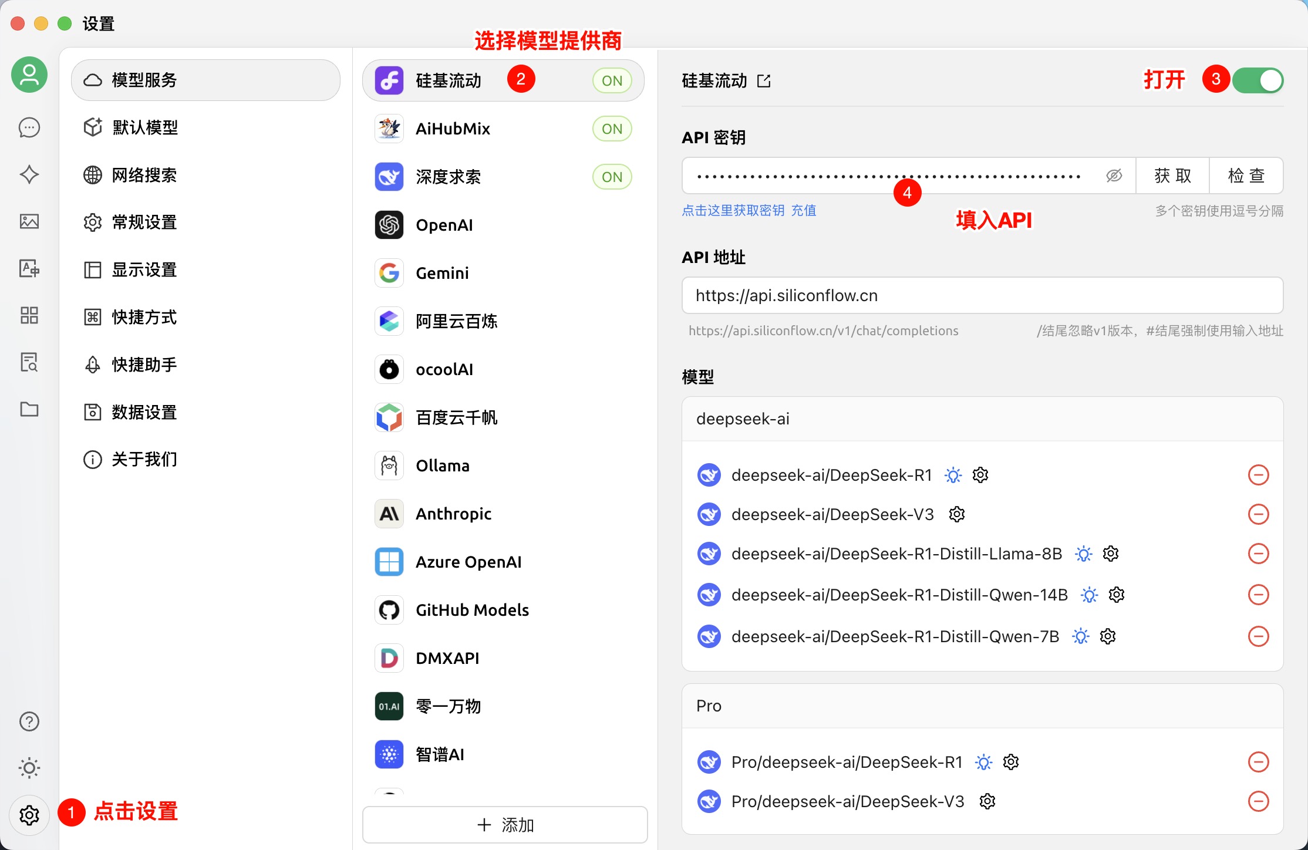1308x850 pixels.
Task: Toggle theme with the sun icon
Action: 29,768
